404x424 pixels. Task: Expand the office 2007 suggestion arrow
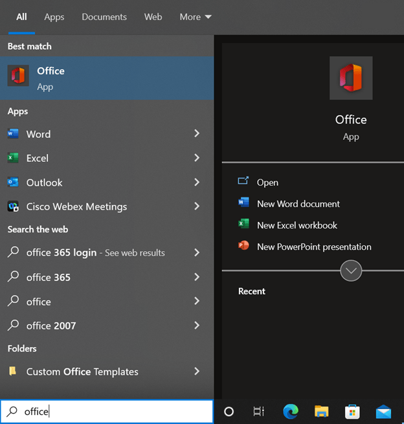click(x=197, y=326)
